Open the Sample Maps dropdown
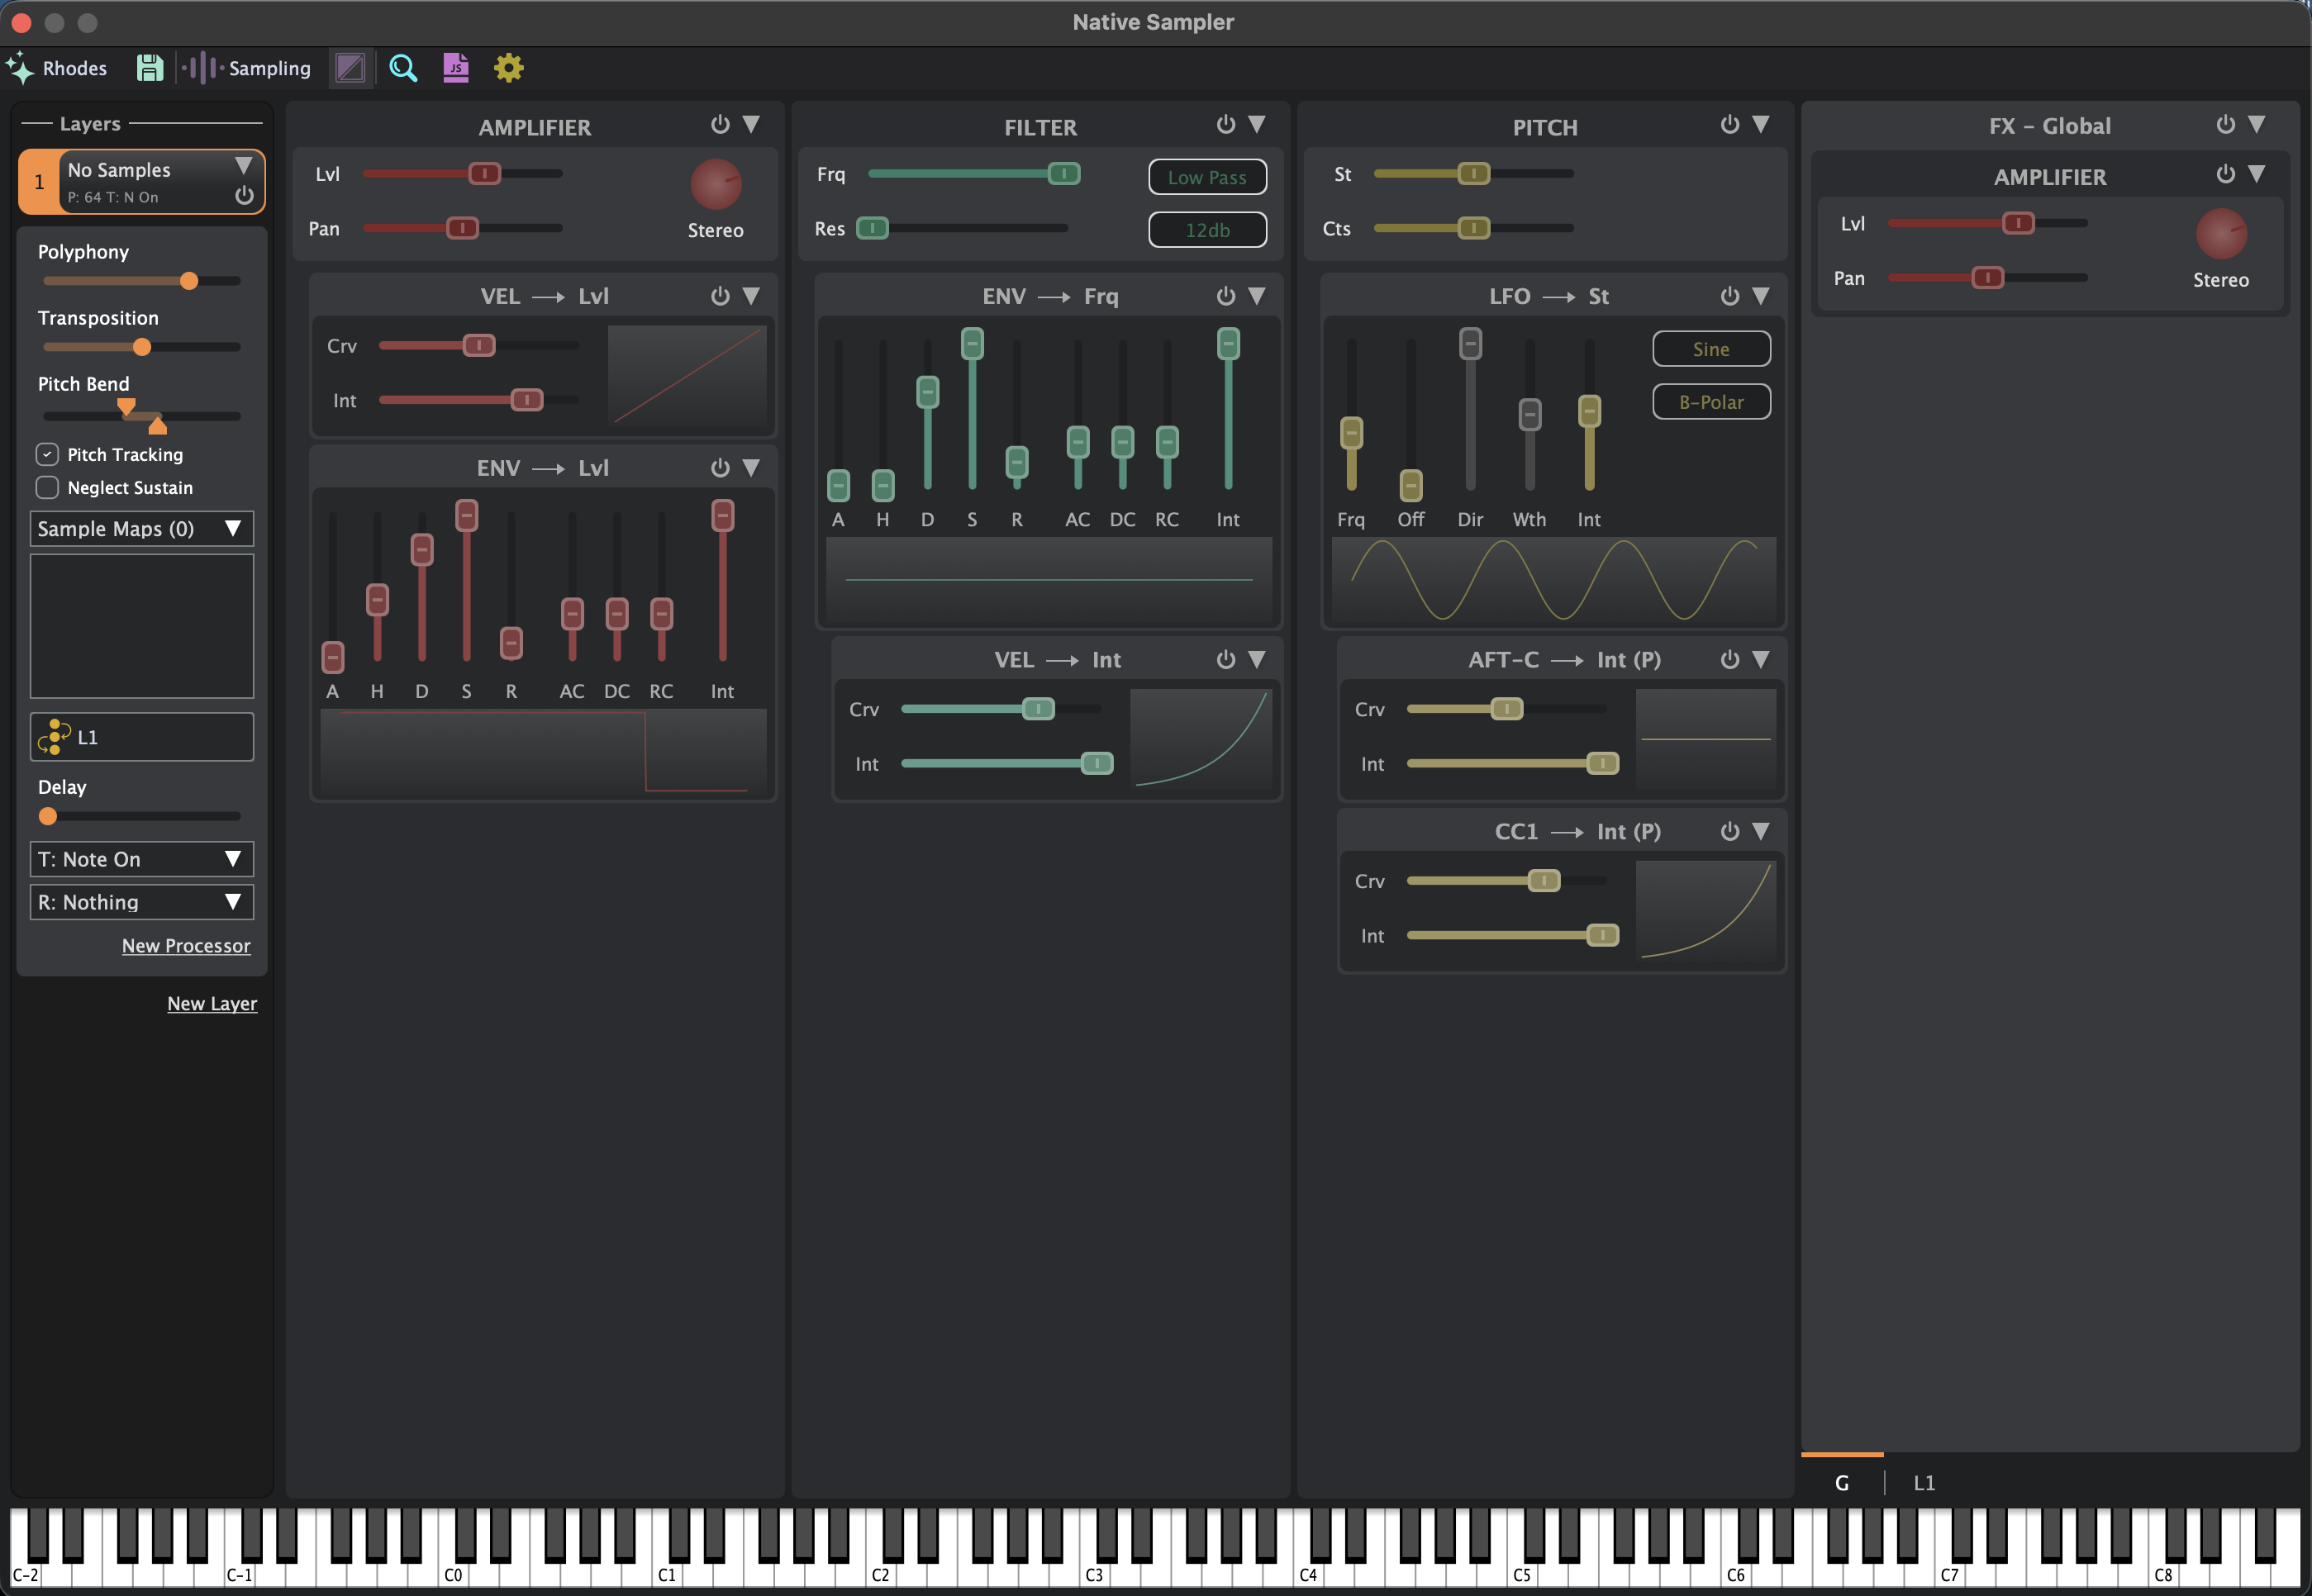The image size is (2312, 1596). (x=141, y=529)
